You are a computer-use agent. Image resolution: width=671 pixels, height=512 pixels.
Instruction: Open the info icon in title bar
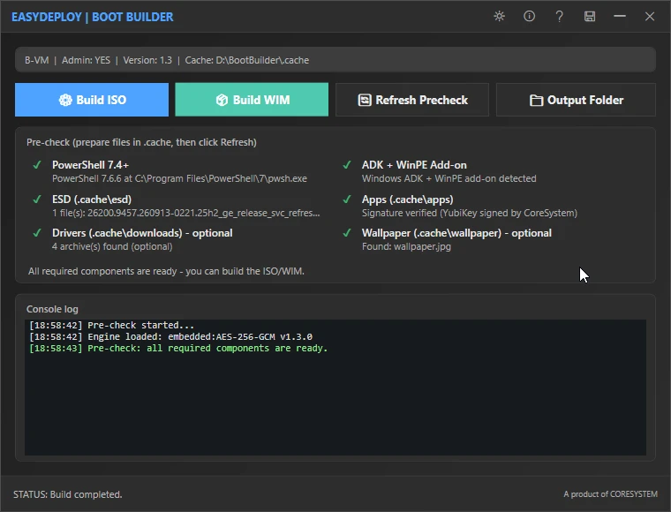(530, 16)
